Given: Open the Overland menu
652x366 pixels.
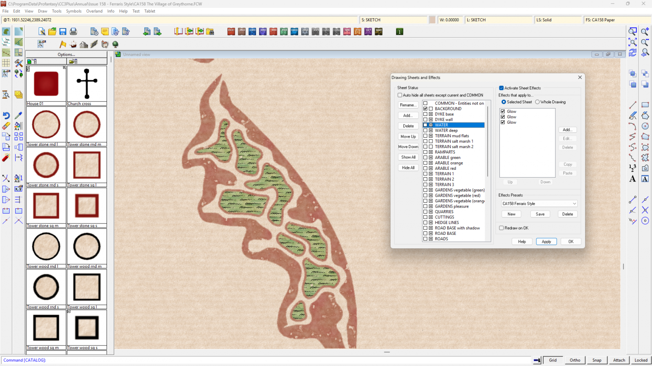Looking at the screenshot, I should (94, 11).
